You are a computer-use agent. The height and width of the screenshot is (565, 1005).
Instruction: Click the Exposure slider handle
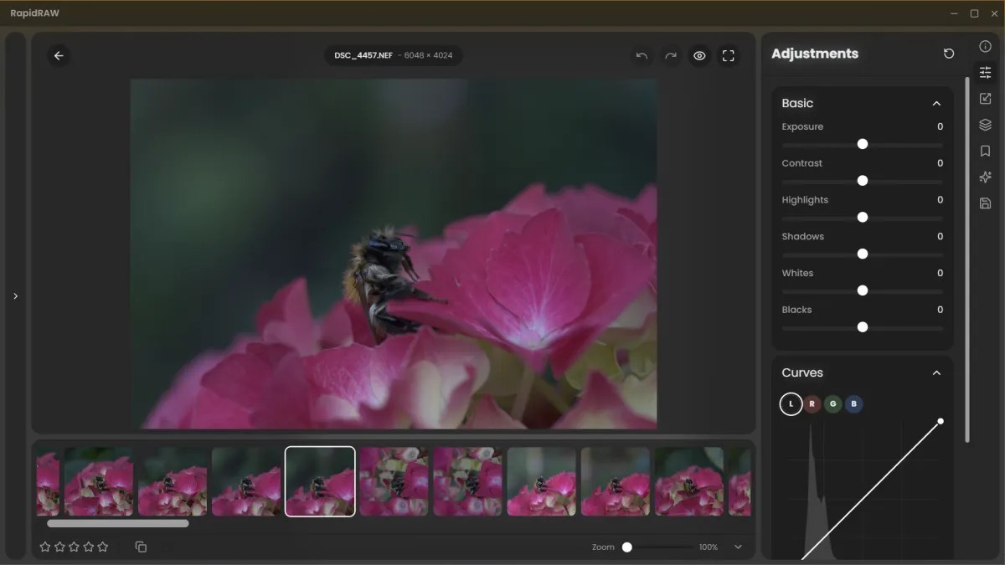(863, 144)
